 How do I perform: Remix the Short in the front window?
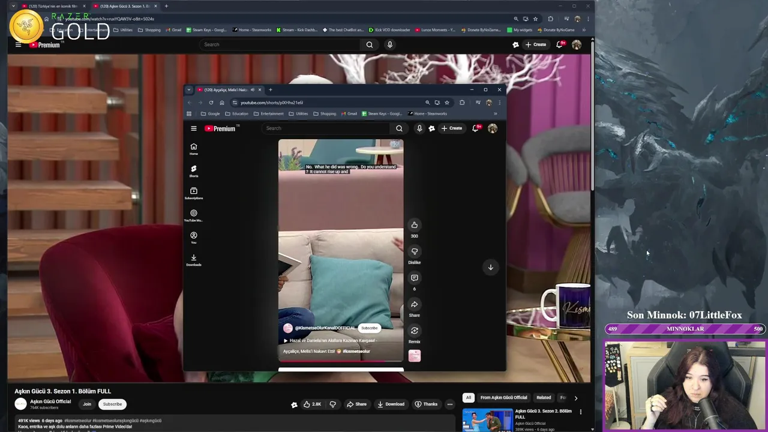pyautogui.click(x=414, y=331)
